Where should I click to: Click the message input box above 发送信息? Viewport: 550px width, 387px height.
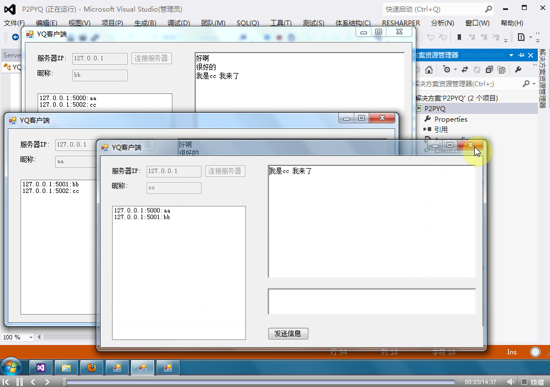pyautogui.click(x=371, y=301)
